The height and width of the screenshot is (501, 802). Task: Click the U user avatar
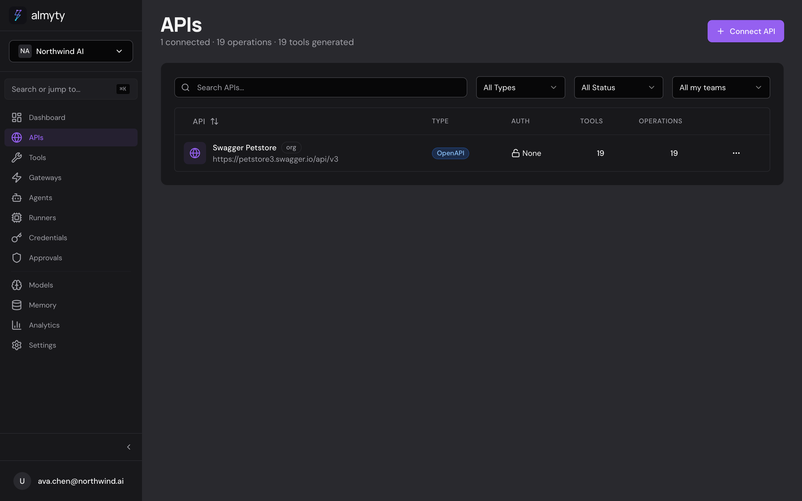tap(22, 481)
